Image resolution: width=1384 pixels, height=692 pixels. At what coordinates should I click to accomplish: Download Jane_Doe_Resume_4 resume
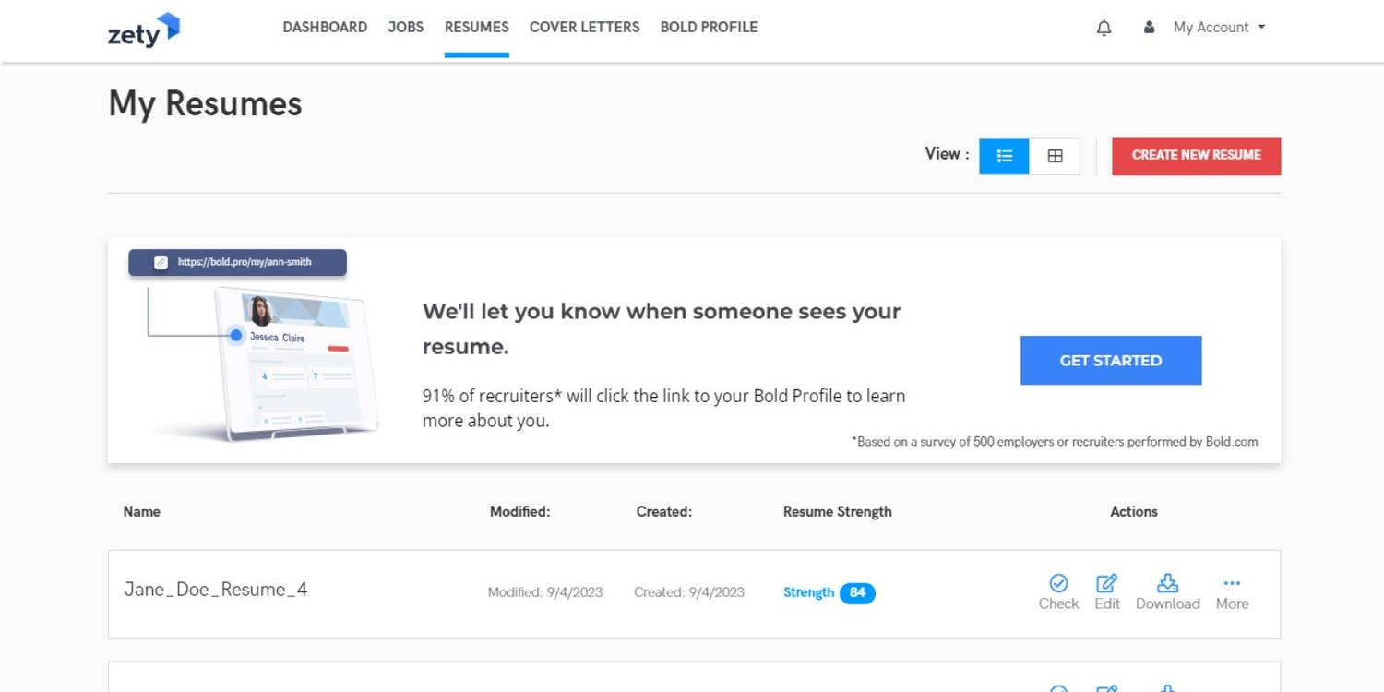tap(1167, 592)
